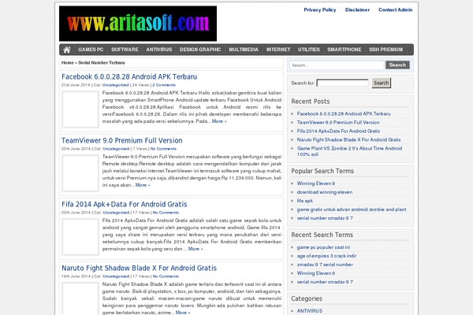This screenshot has width=473, height=315.
Task: Click 'age of empires 3 crack indir'
Action: click(326, 256)
